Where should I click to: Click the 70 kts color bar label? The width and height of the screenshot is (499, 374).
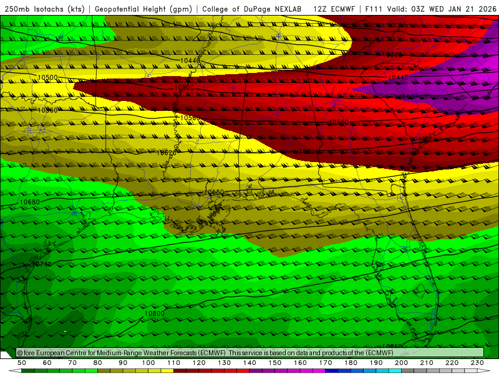click(x=72, y=363)
